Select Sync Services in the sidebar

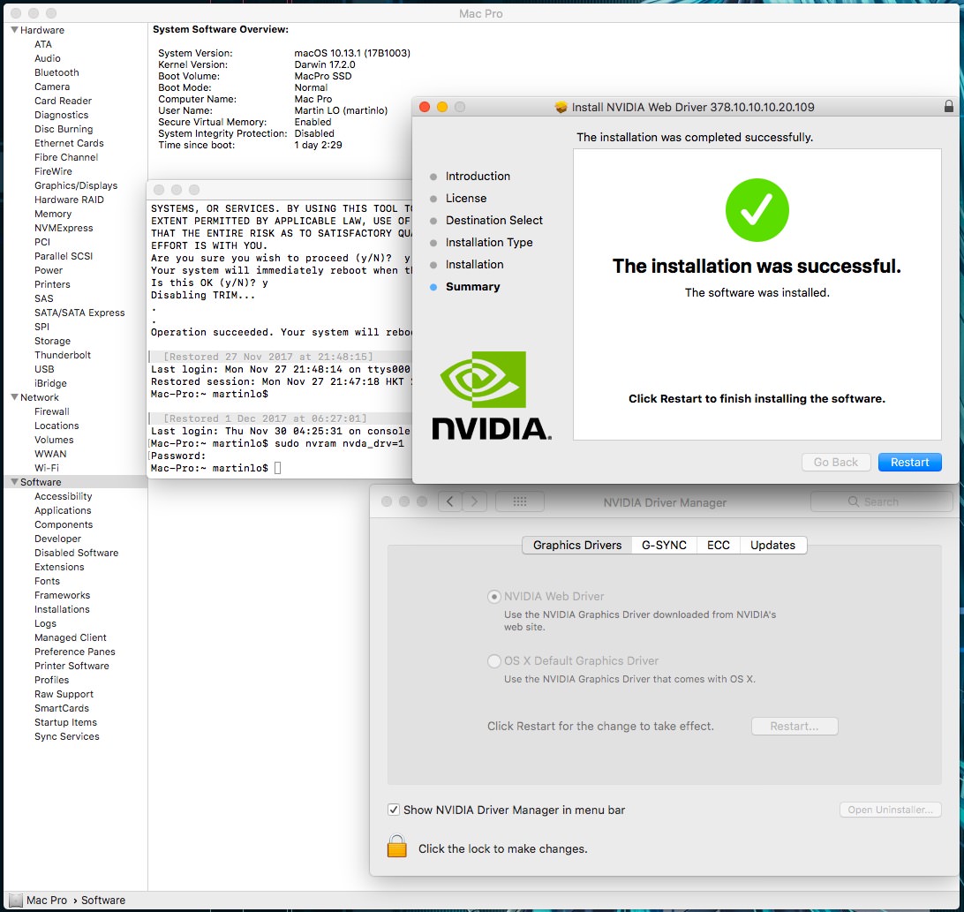coord(67,736)
